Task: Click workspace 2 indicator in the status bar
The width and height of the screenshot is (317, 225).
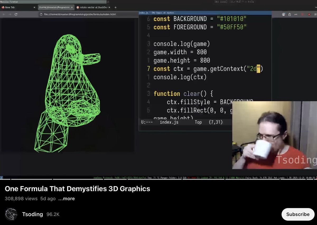Action: (x=1, y=178)
